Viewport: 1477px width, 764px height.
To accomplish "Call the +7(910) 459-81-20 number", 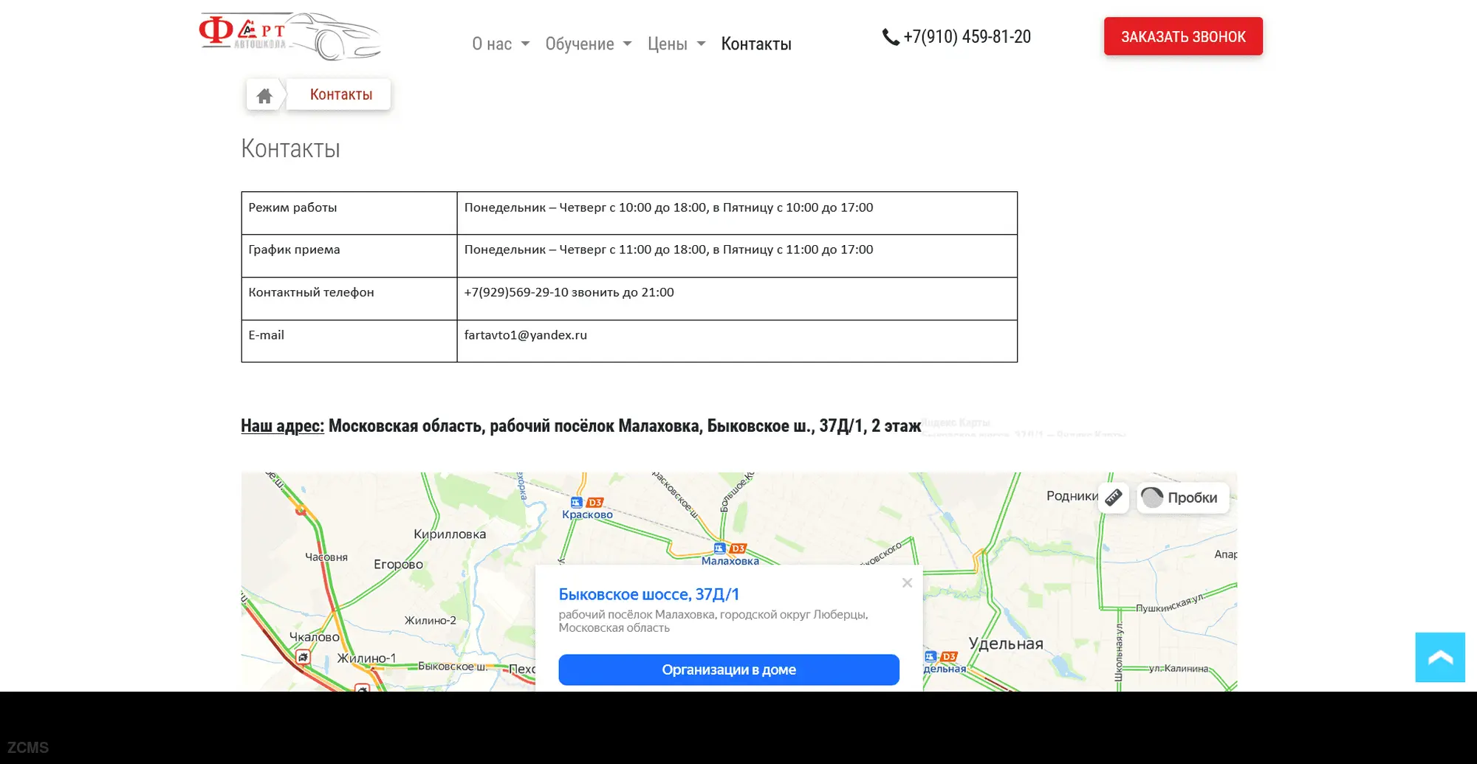I will coord(966,37).
